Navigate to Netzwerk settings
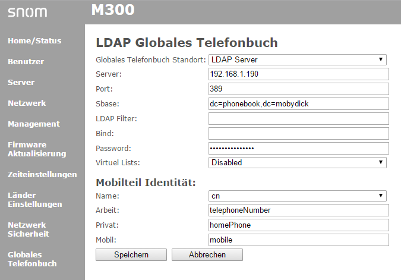This screenshot has width=401, height=280. (x=27, y=103)
